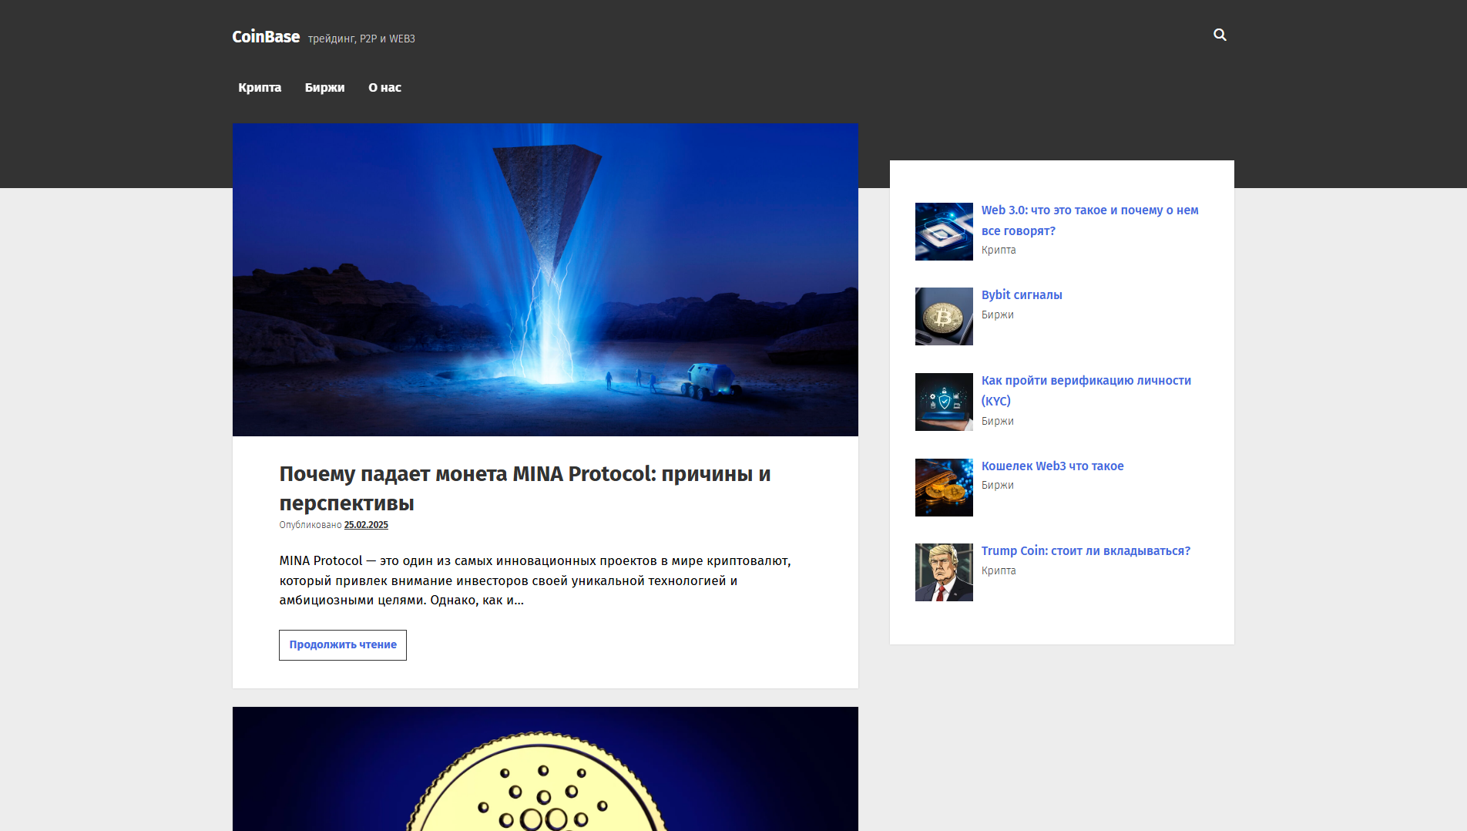This screenshot has width=1467, height=831.
Task: Open the Bybit сигналы article link
Action: coord(1022,295)
